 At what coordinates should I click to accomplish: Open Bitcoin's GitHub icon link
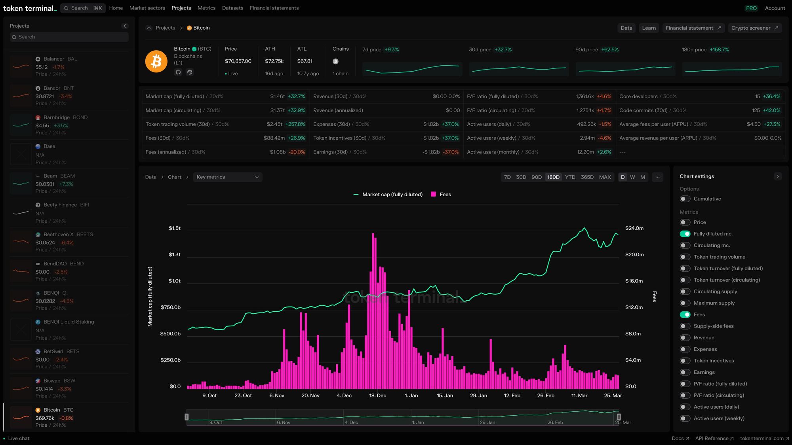click(178, 72)
